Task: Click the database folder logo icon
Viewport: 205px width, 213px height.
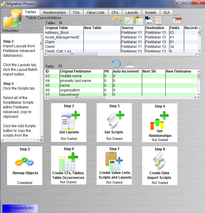Action: pyautogui.click(x=13, y=18)
